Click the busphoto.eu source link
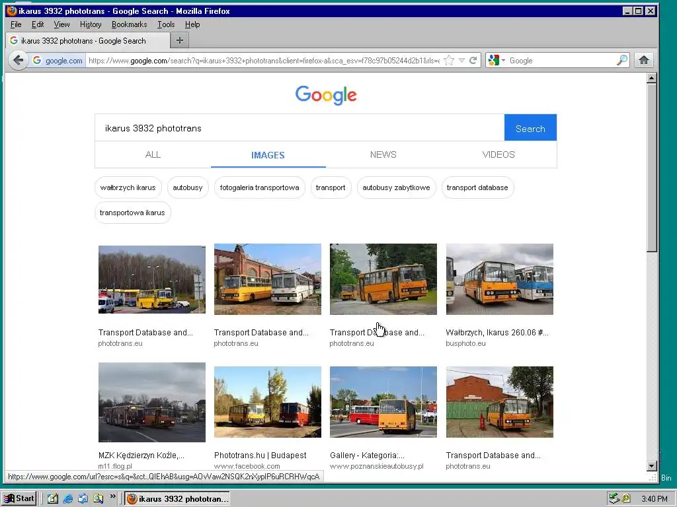The height and width of the screenshot is (507, 677). (x=465, y=343)
